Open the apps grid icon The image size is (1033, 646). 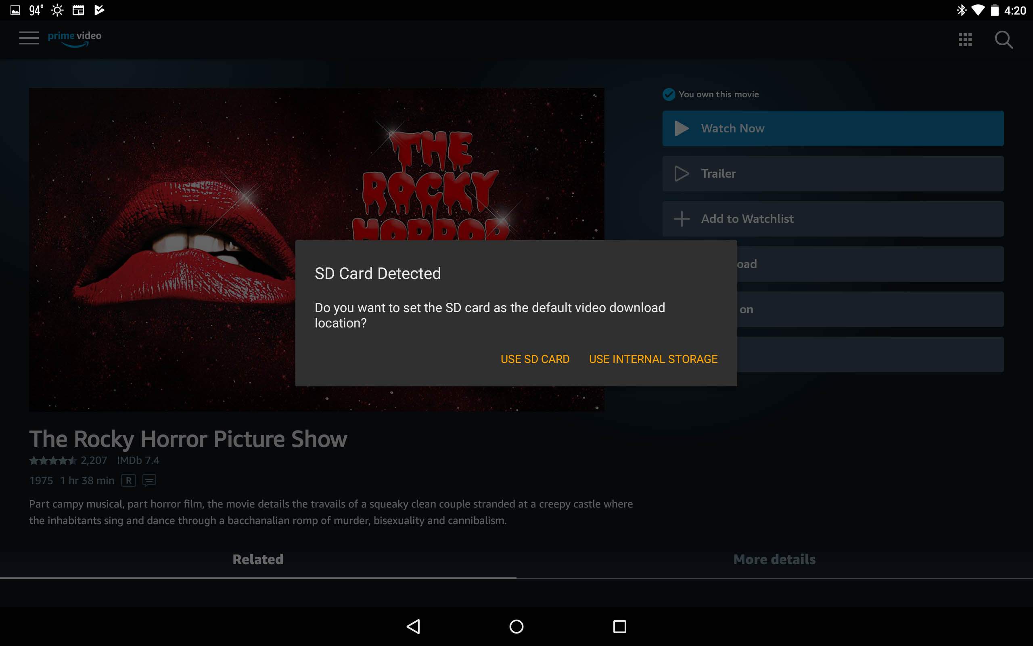(965, 40)
